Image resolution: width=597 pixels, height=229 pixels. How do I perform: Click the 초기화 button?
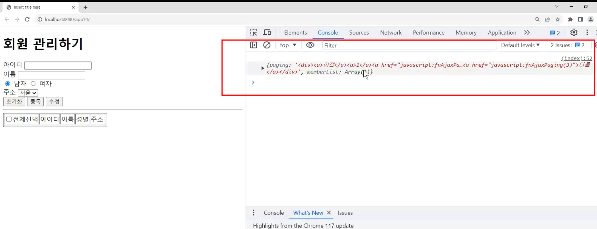(x=14, y=102)
